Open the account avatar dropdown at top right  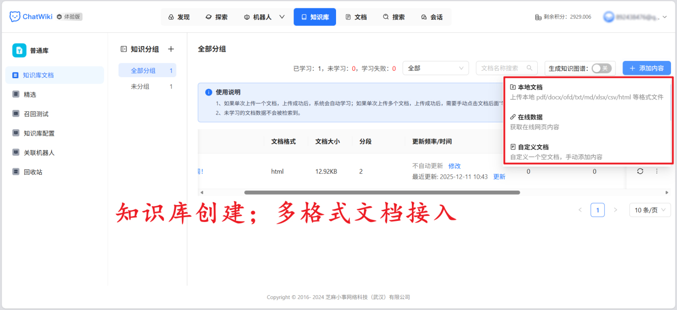pyautogui.click(x=636, y=16)
